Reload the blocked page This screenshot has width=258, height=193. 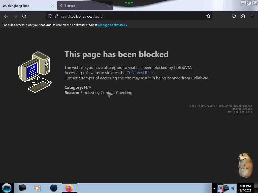24,16
